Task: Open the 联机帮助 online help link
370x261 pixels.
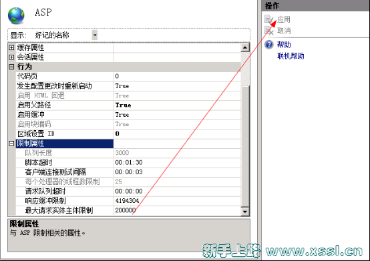Action: [291, 56]
